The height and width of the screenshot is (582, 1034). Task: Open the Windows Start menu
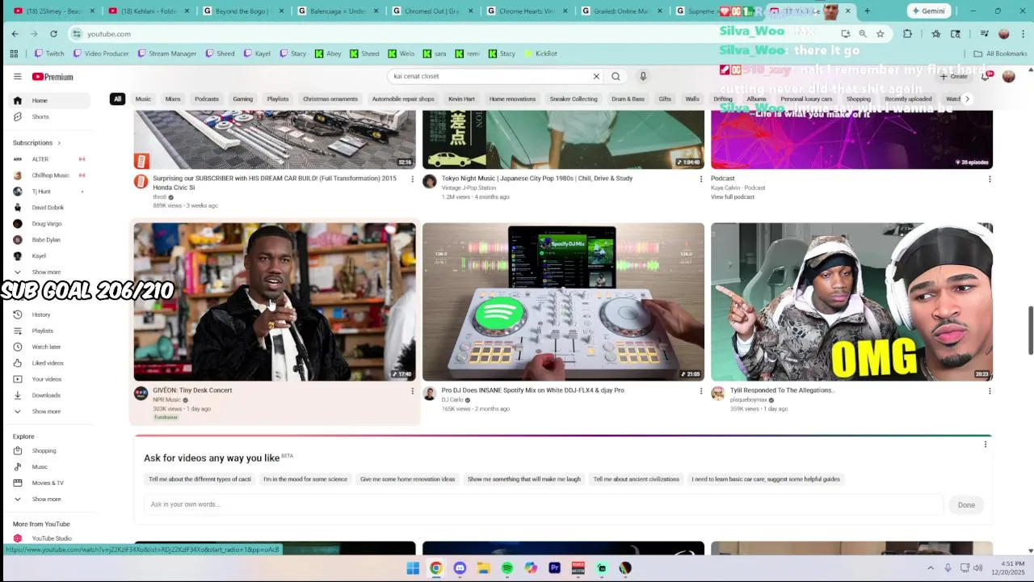click(413, 568)
